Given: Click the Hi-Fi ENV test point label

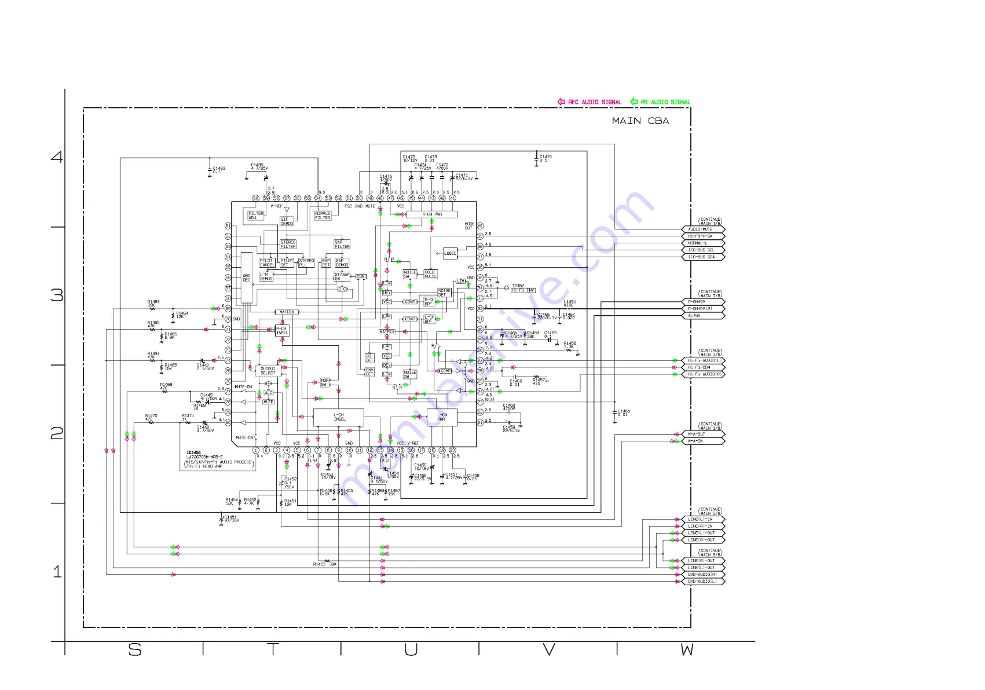Looking at the screenshot, I should [523, 290].
